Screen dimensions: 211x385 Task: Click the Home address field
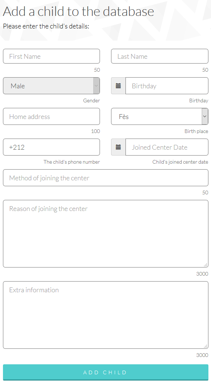point(51,116)
